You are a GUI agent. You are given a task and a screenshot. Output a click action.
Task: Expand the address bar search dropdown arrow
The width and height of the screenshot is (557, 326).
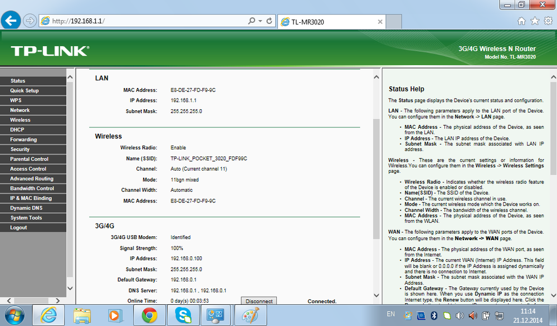click(x=260, y=21)
